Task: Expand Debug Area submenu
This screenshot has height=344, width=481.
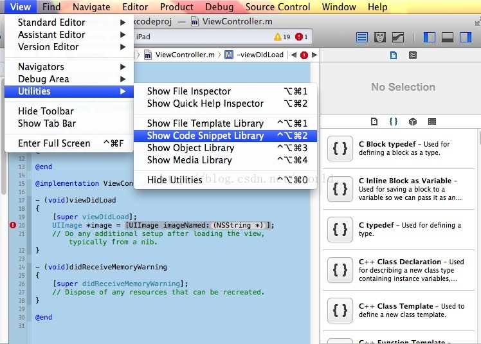Action: click(x=69, y=79)
